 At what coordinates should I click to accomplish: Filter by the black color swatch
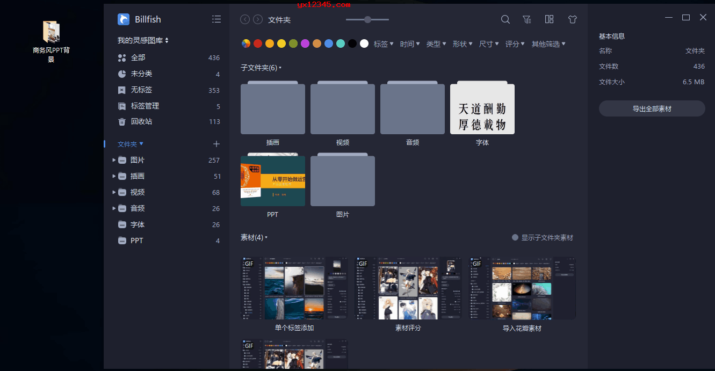tap(352, 44)
